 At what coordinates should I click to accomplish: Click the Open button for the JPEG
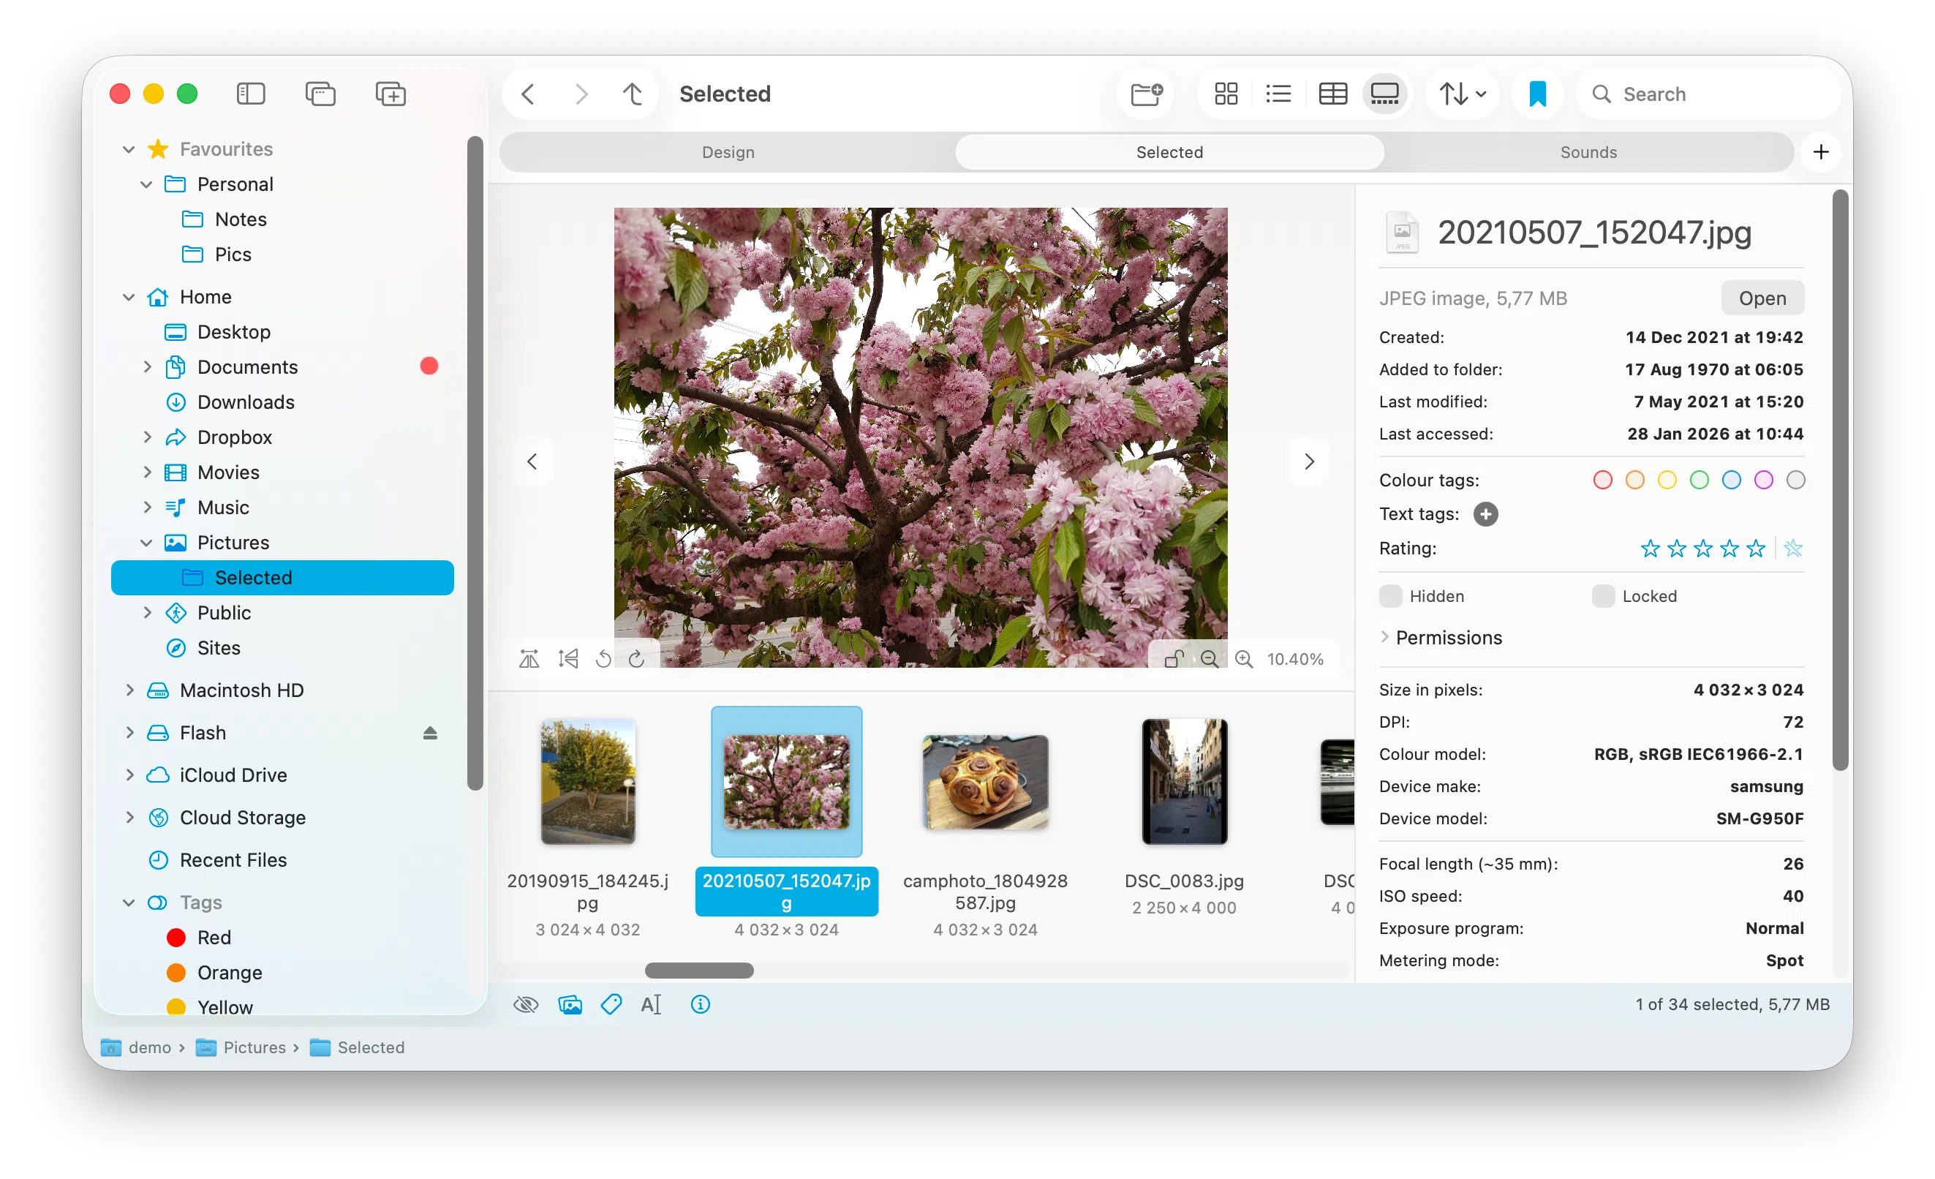(x=1762, y=298)
